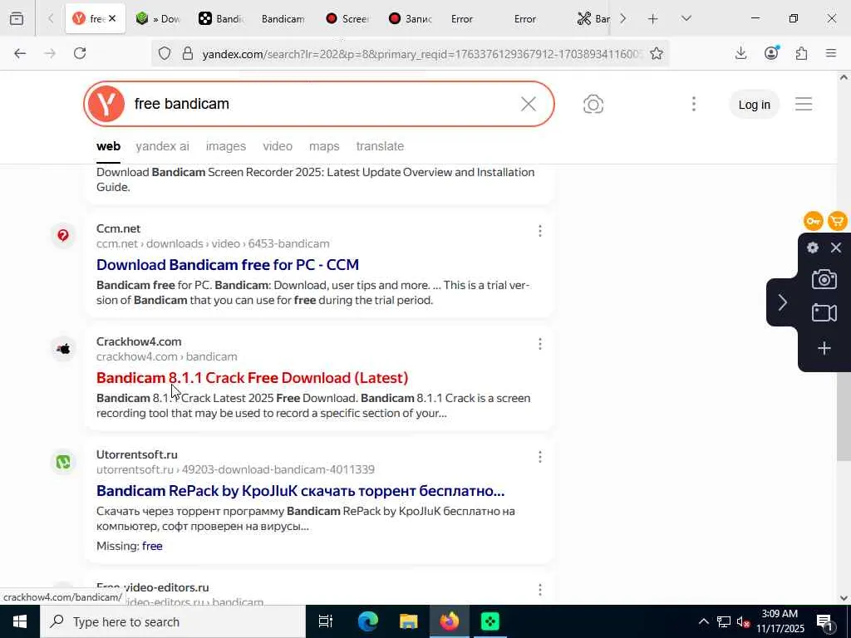The width and height of the screenshot is (851, 638).
Task: Open options dots for Utorrentsoft.ru result
Action: click(540, 457)
